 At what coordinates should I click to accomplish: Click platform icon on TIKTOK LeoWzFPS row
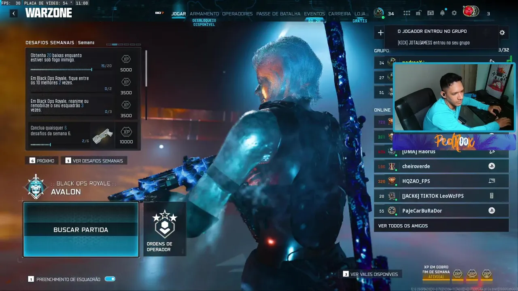coord(492,196)
